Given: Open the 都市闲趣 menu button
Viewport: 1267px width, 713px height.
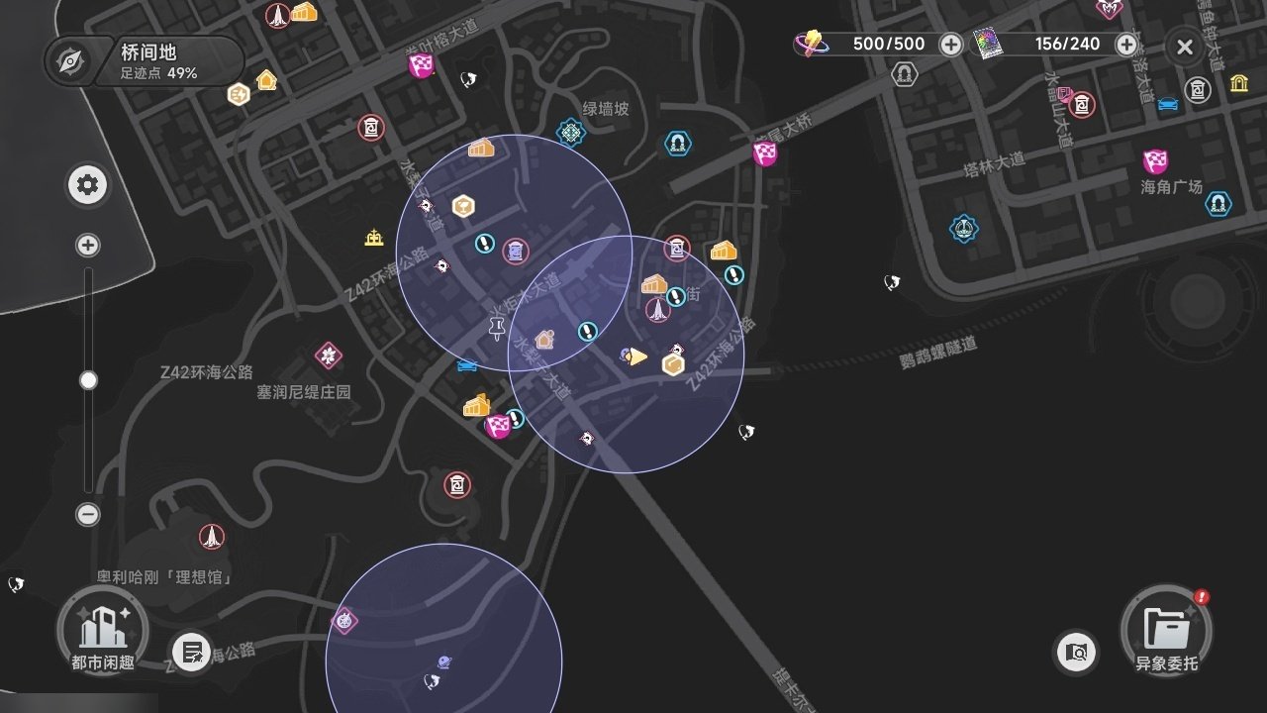Looking at the screenshot, I should 102,630.
